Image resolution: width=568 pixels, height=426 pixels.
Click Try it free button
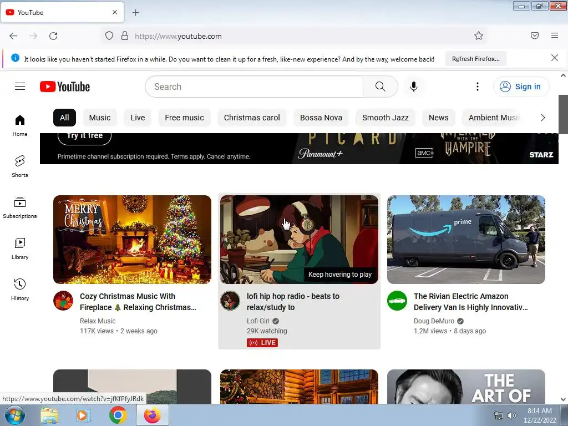coord(84,137)
